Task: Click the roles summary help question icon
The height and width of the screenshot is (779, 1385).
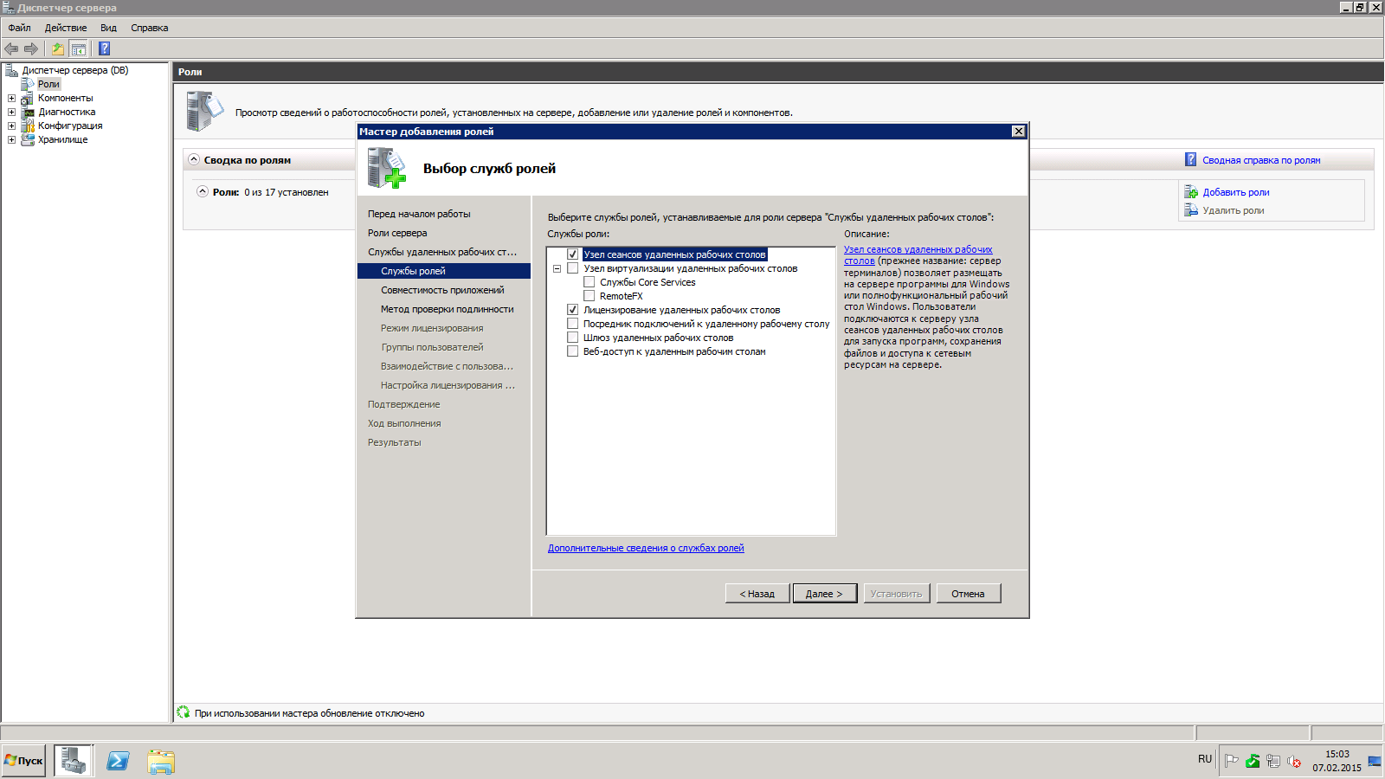Action: [x=1191, y=159]
